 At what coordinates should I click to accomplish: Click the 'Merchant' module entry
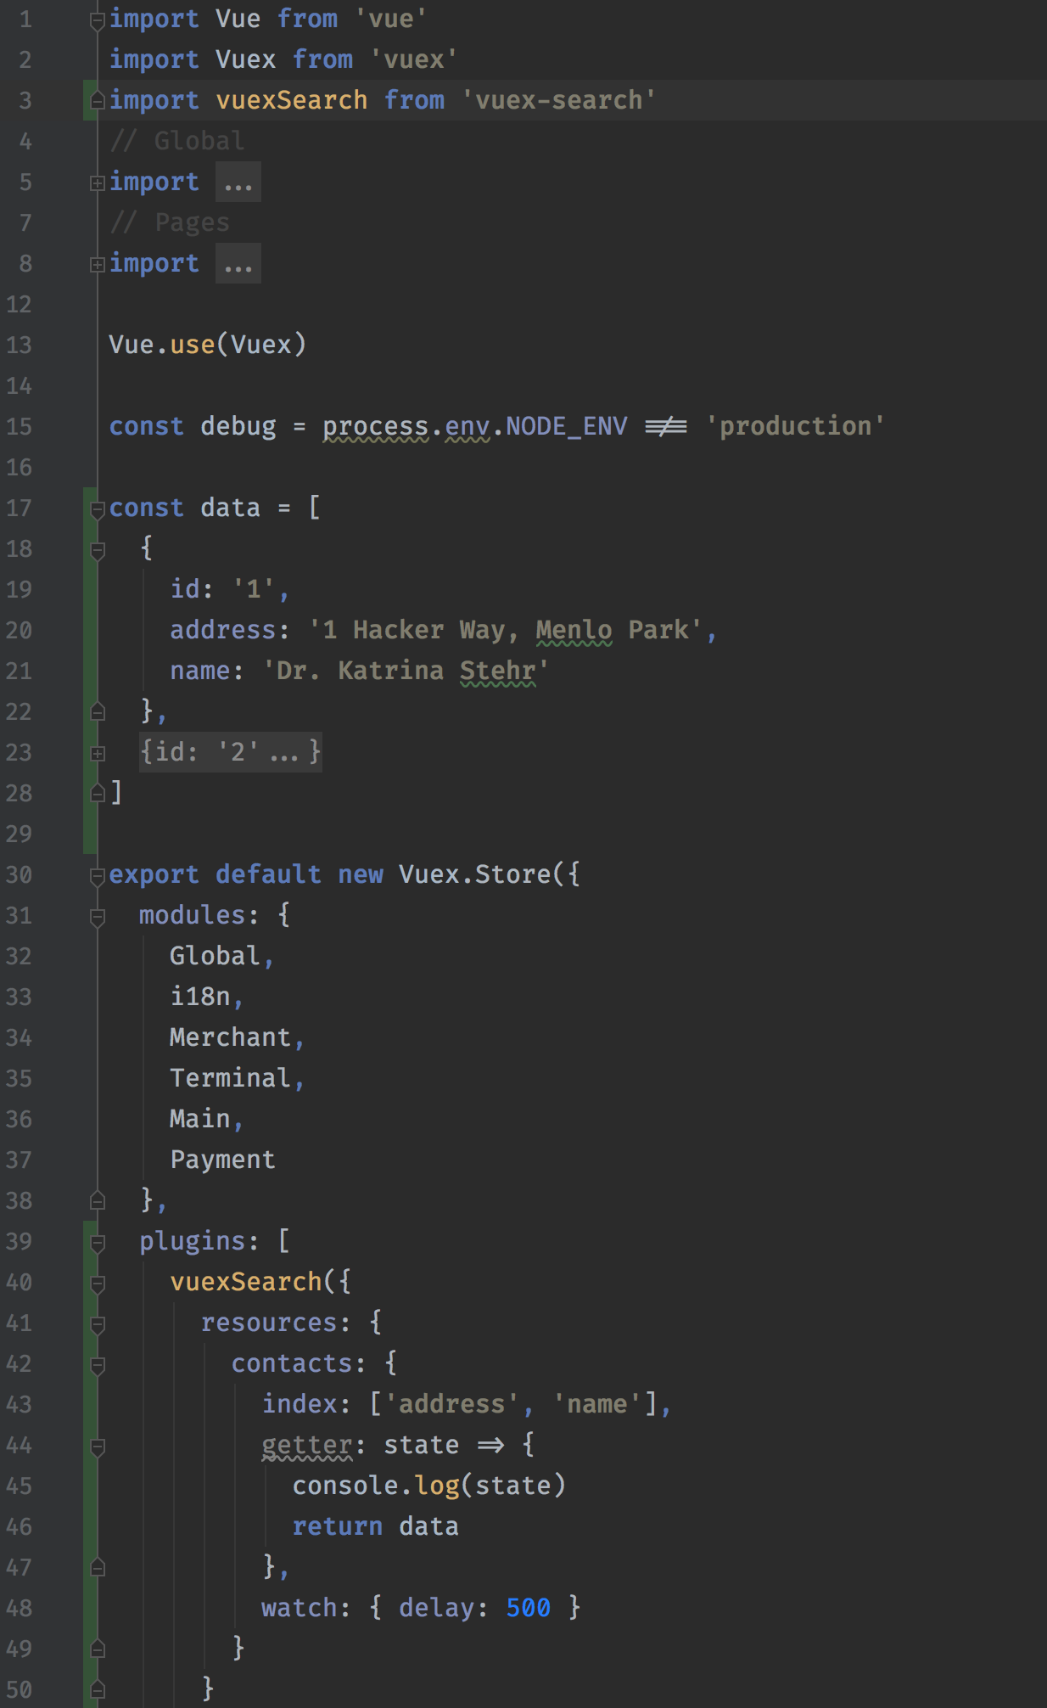(231, 1037)
